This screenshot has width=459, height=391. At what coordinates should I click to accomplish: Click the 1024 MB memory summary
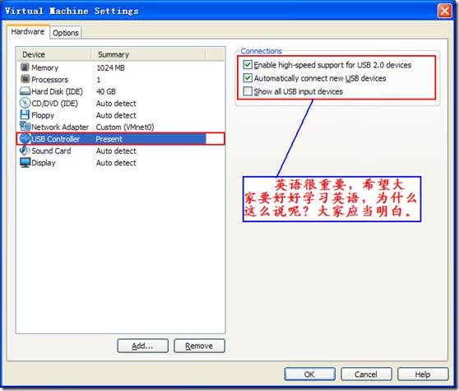point(111,67)
